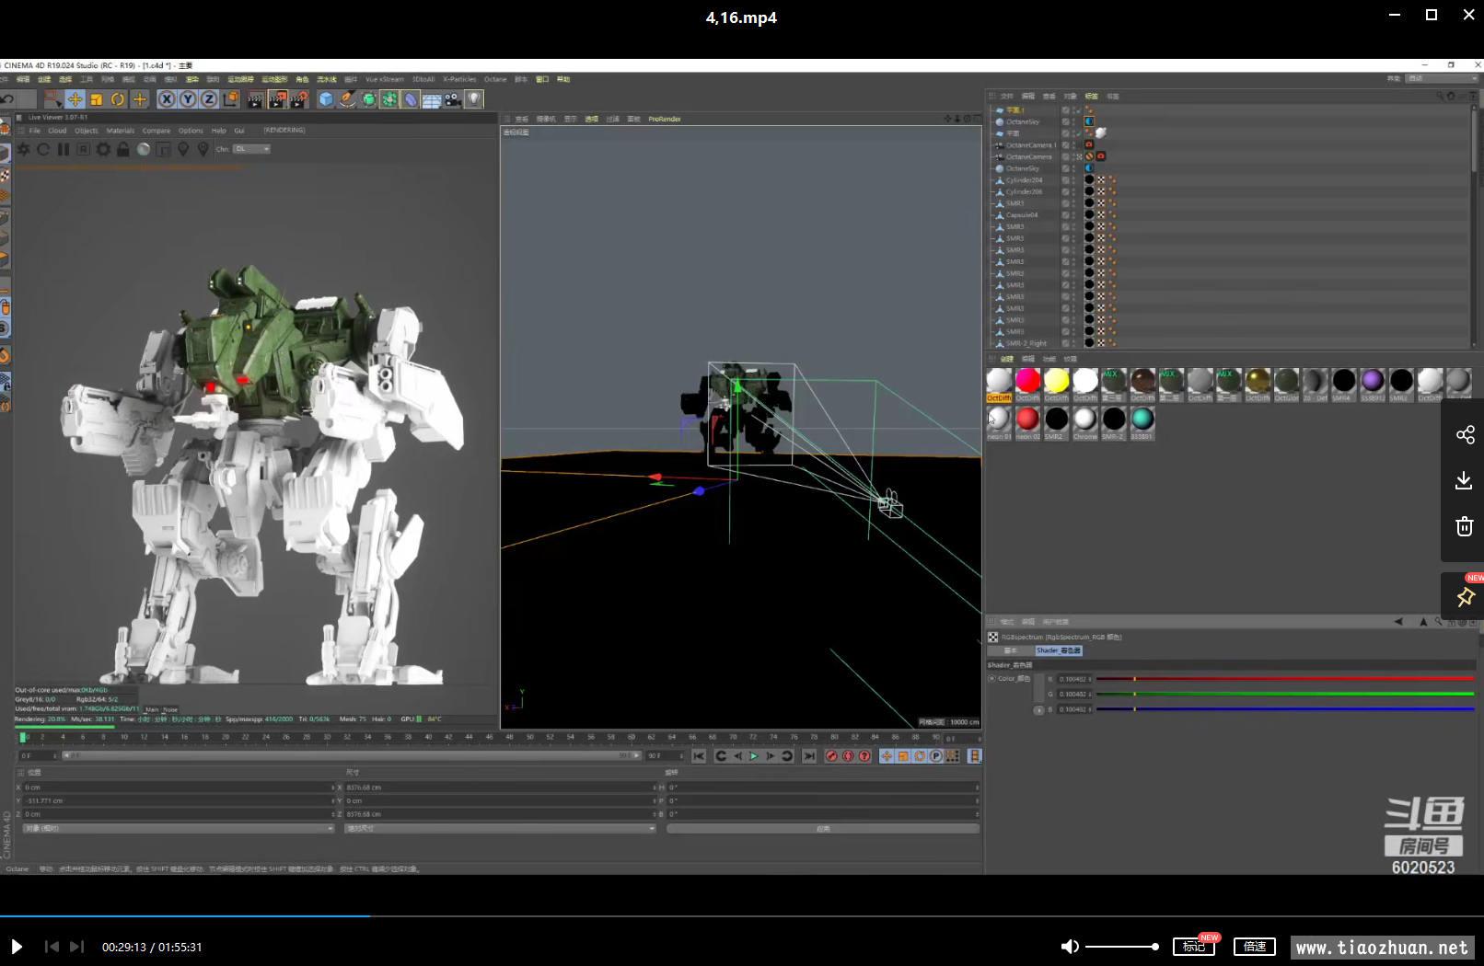Go to start of animation
The image size is (1484, 966).
[x=699, y=756]
